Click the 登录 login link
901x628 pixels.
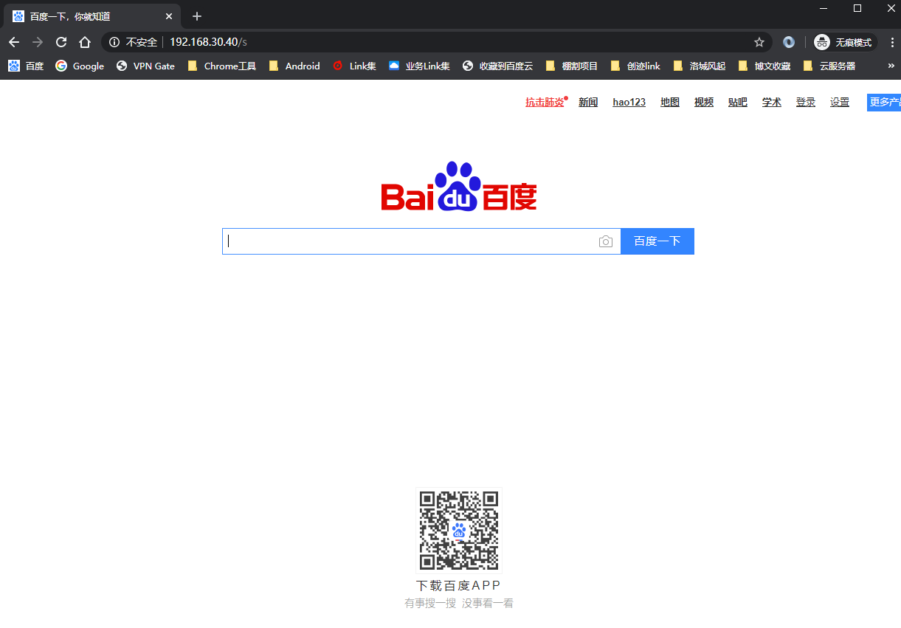tap(806, 103)
